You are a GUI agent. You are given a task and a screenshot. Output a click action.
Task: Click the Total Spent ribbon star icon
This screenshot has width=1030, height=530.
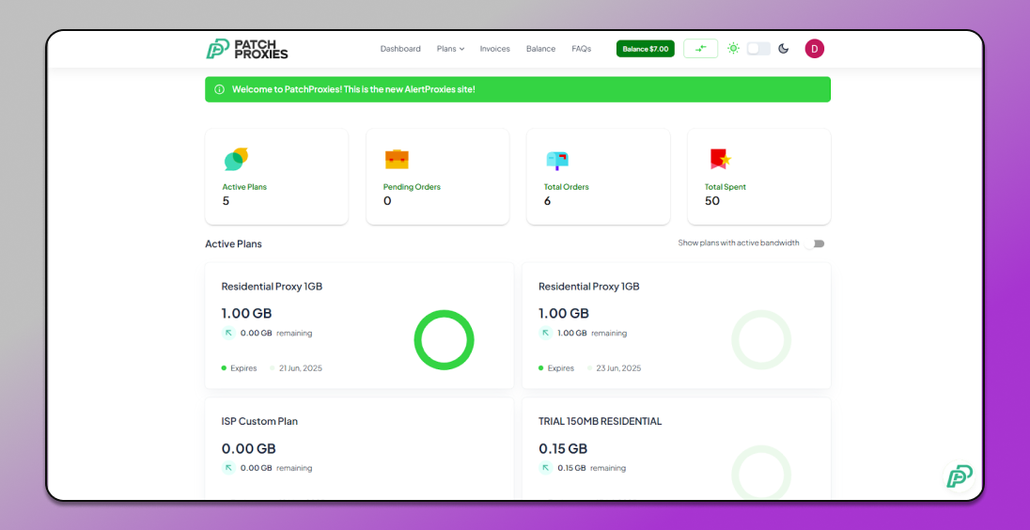720,159
